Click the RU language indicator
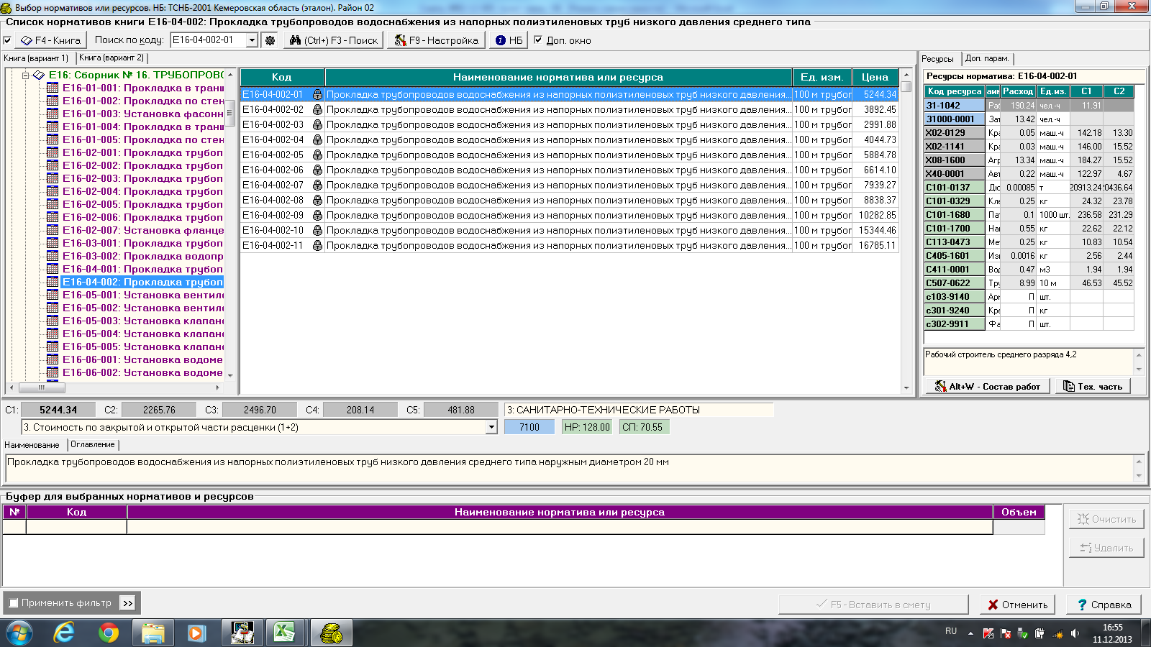This screenshot has height=647, width=1151. (951, 631)
